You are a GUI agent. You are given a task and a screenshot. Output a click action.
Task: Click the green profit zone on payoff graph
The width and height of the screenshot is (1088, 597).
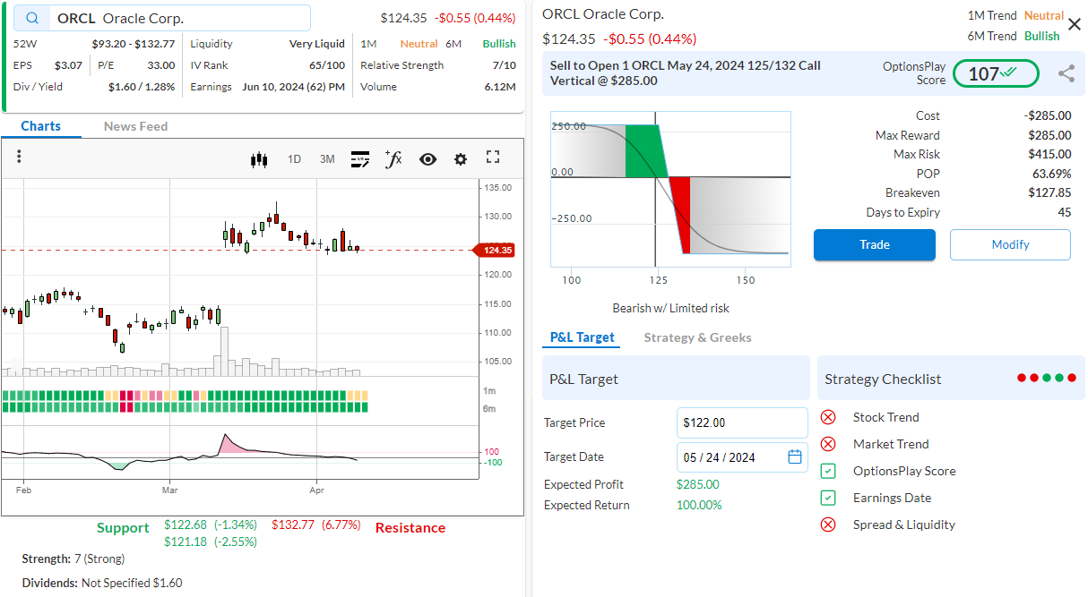point(643,150)
